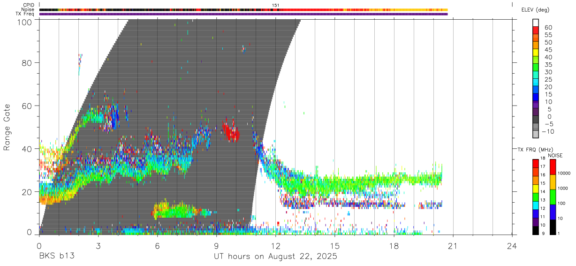Click the 45 label on ELEV scale
The height and width of the screenshot is (266, 576).
(x=547, y=50)
